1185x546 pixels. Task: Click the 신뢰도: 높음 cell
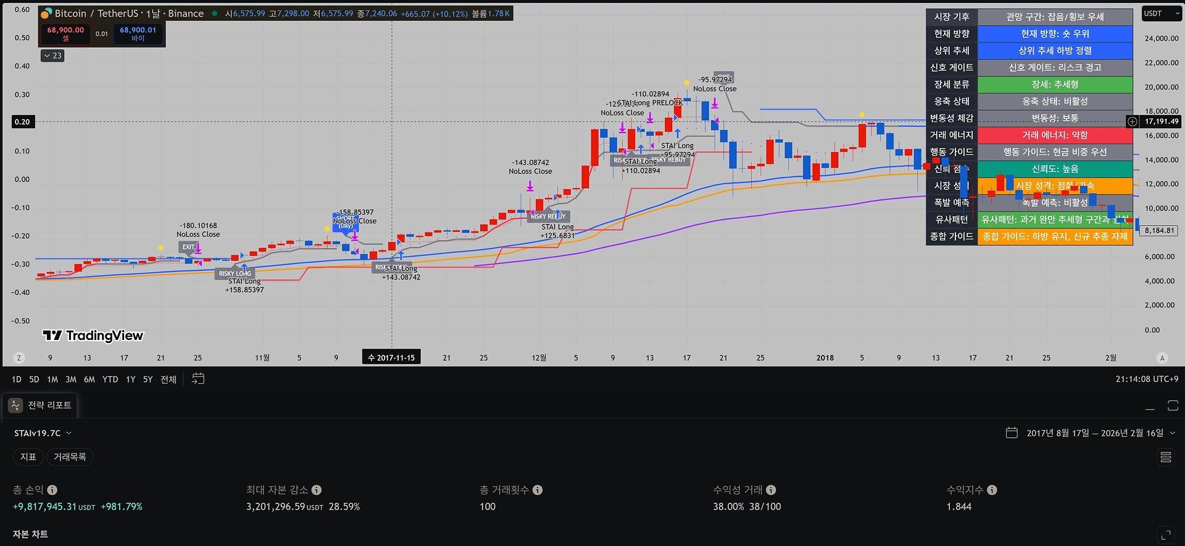point(1055,169)
